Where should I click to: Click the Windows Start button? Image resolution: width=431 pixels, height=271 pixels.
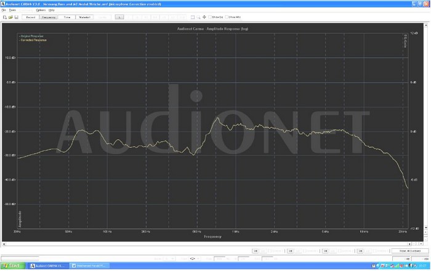tap(13, 265)
